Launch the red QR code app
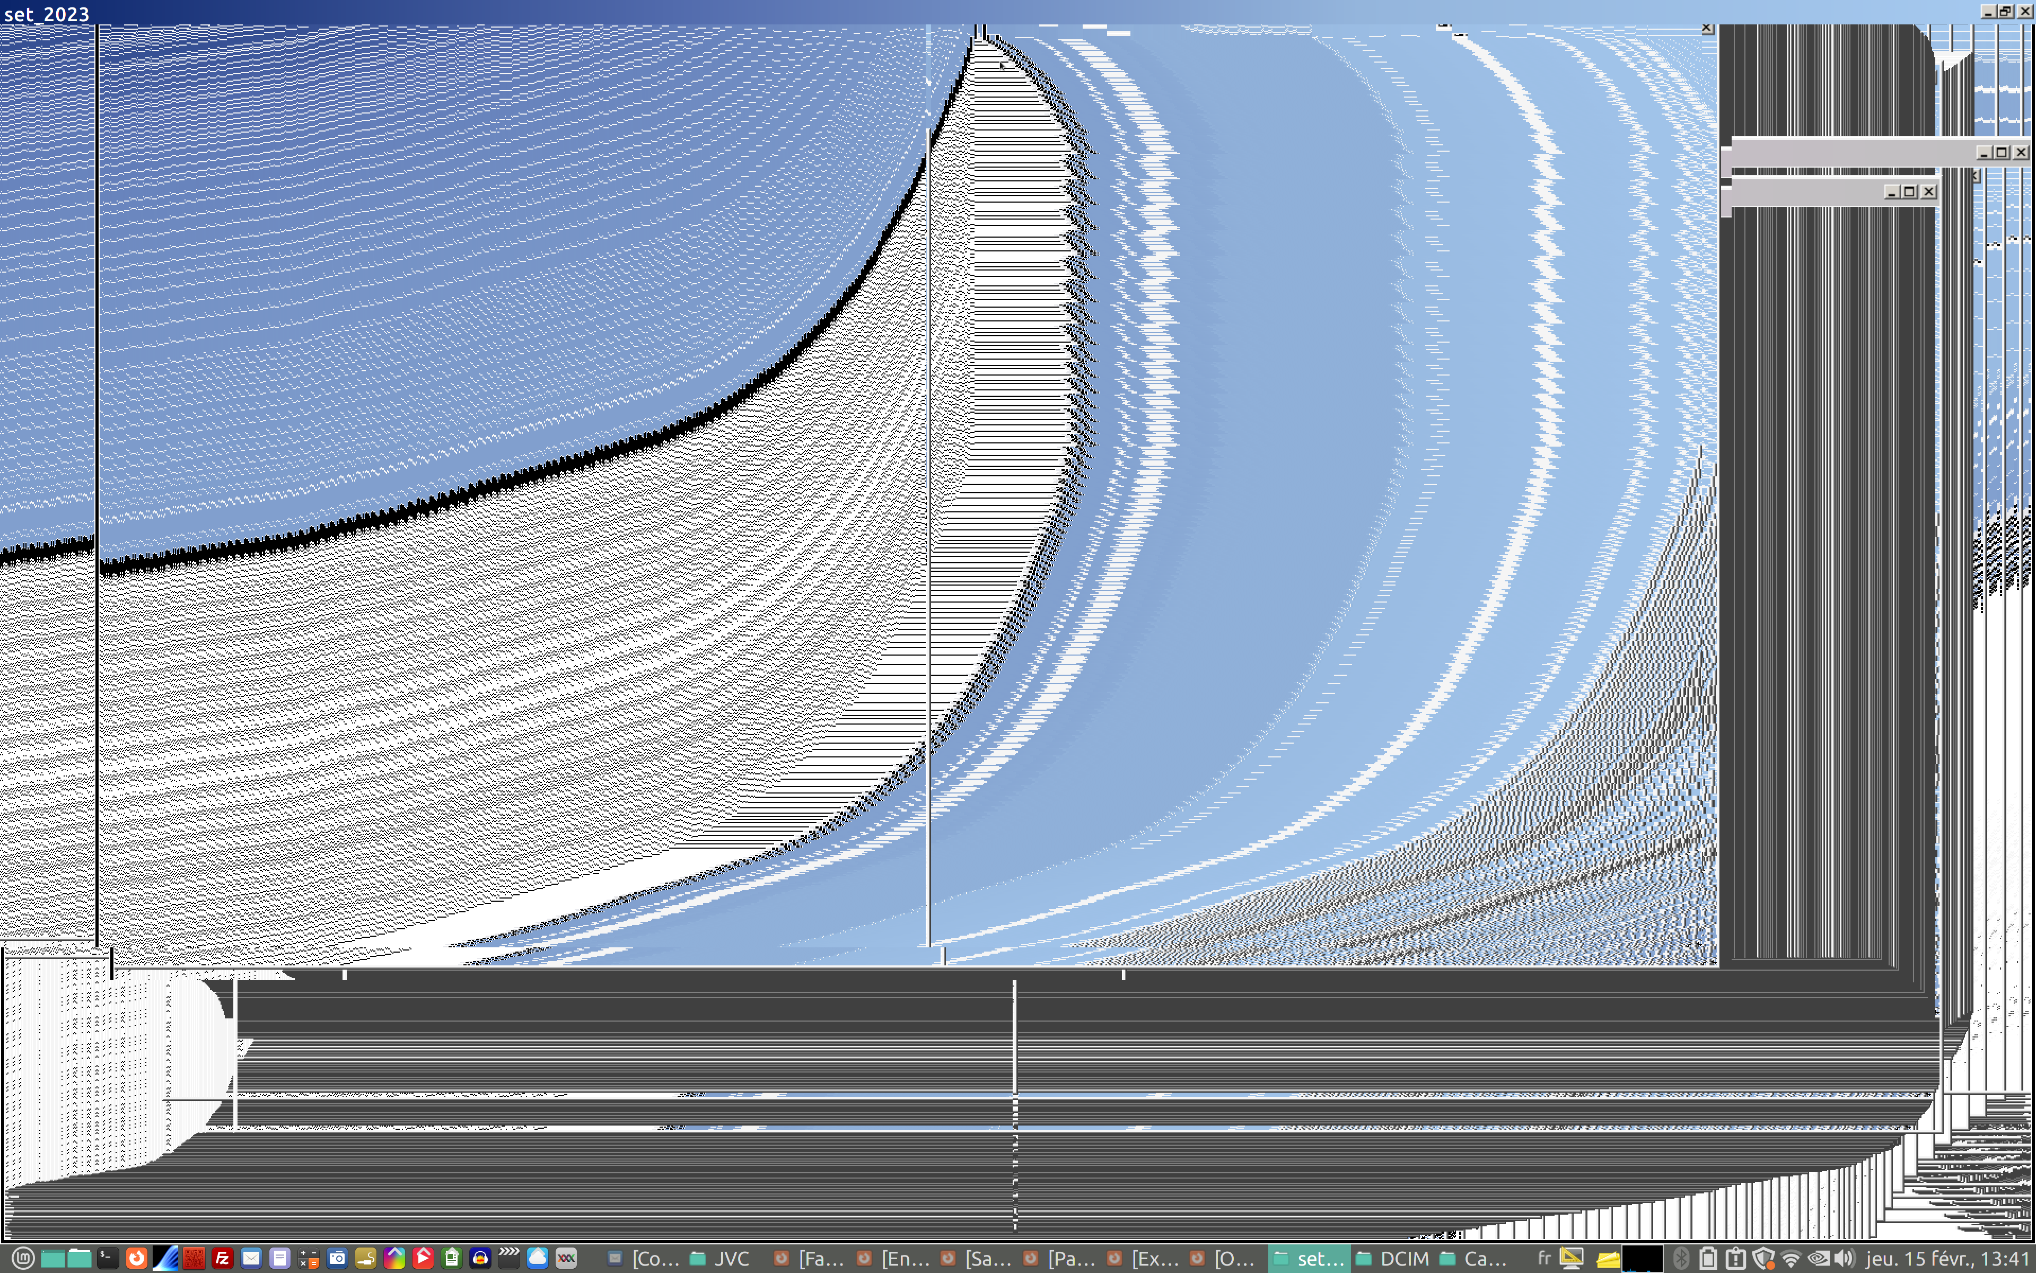 pos(194,1258)
